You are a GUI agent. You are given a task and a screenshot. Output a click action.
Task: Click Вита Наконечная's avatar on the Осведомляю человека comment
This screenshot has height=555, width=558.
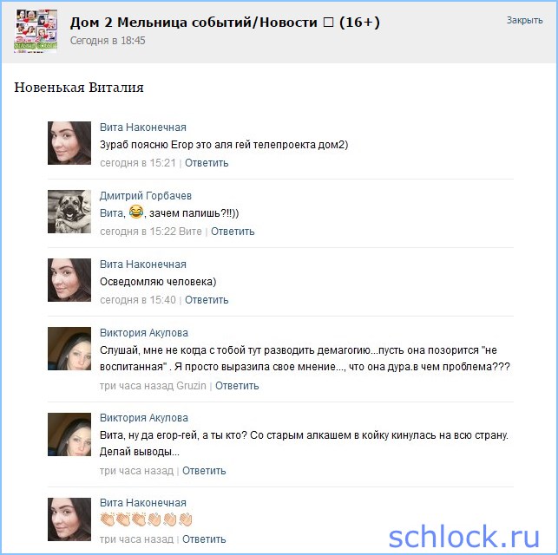[69, 280]
